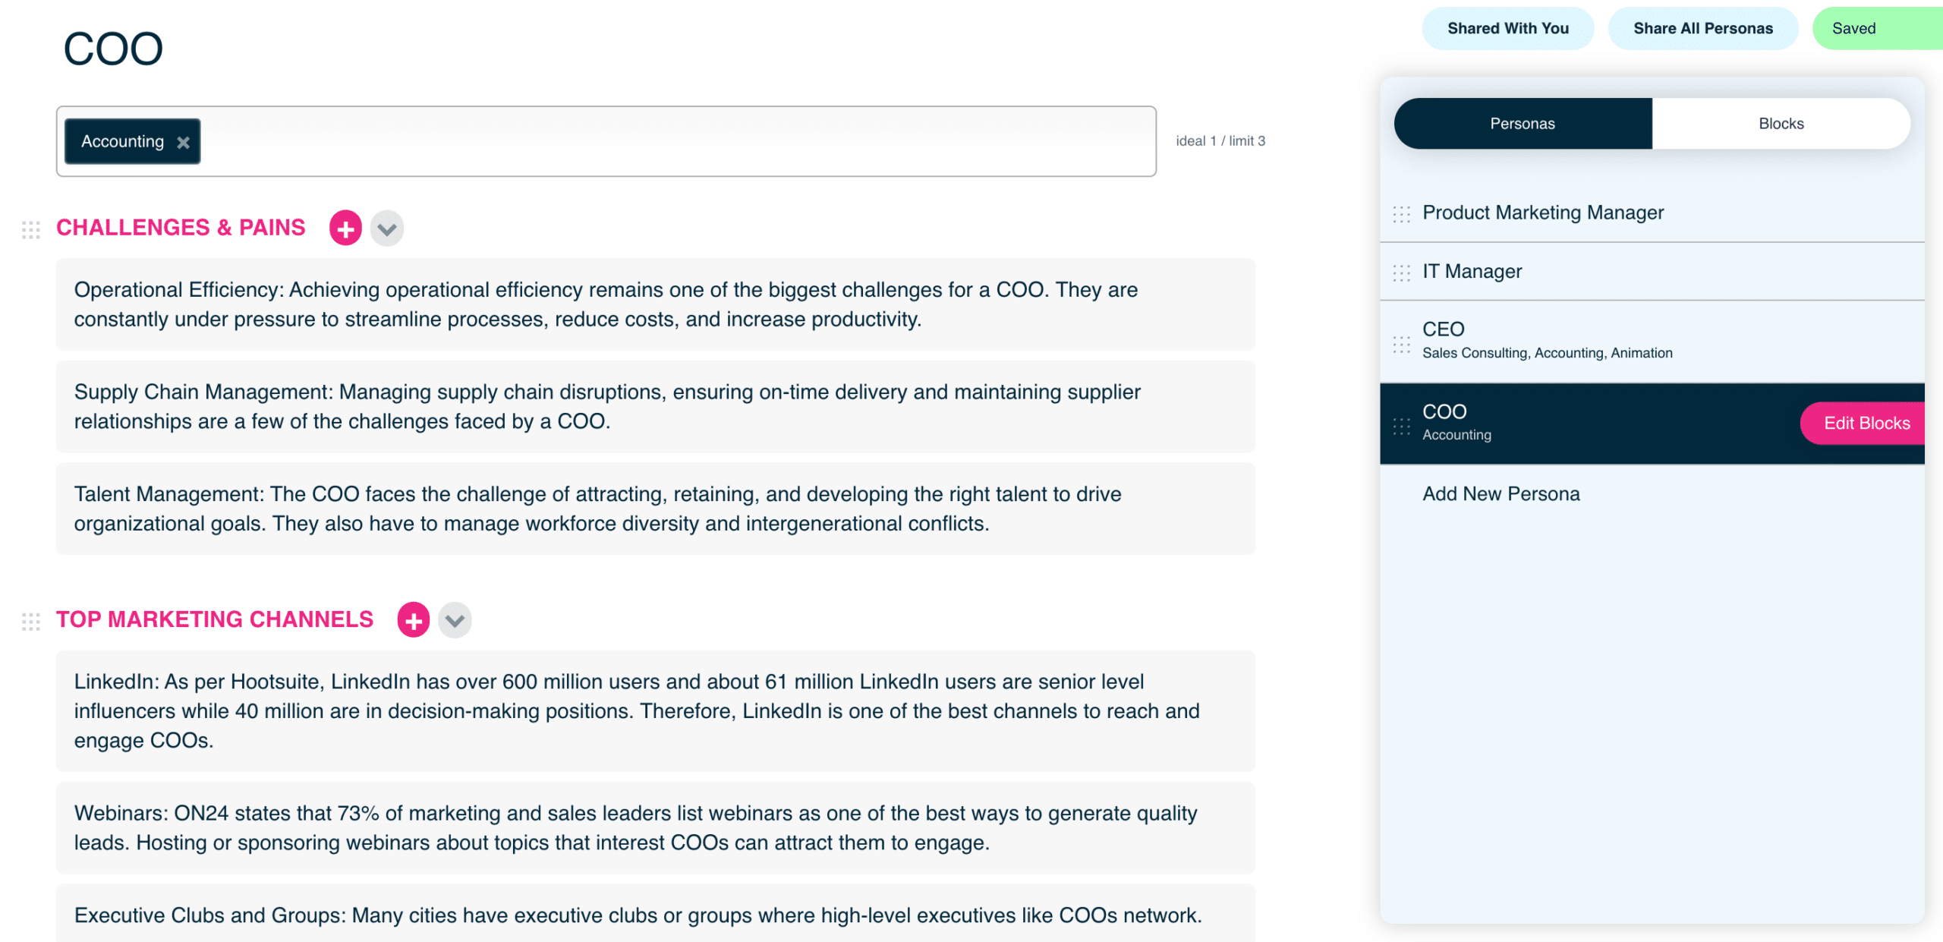
Task: Click the drag handle icon next to COO persona
Action: 1402,421
